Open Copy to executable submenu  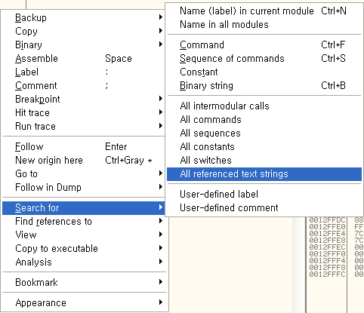coord(84,249)
